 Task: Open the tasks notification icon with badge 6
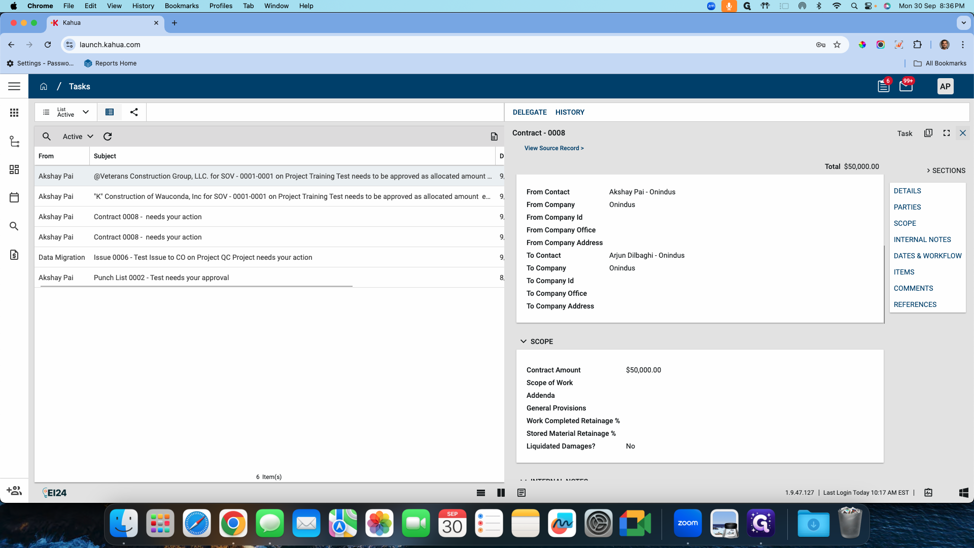(x=883, y=86)
